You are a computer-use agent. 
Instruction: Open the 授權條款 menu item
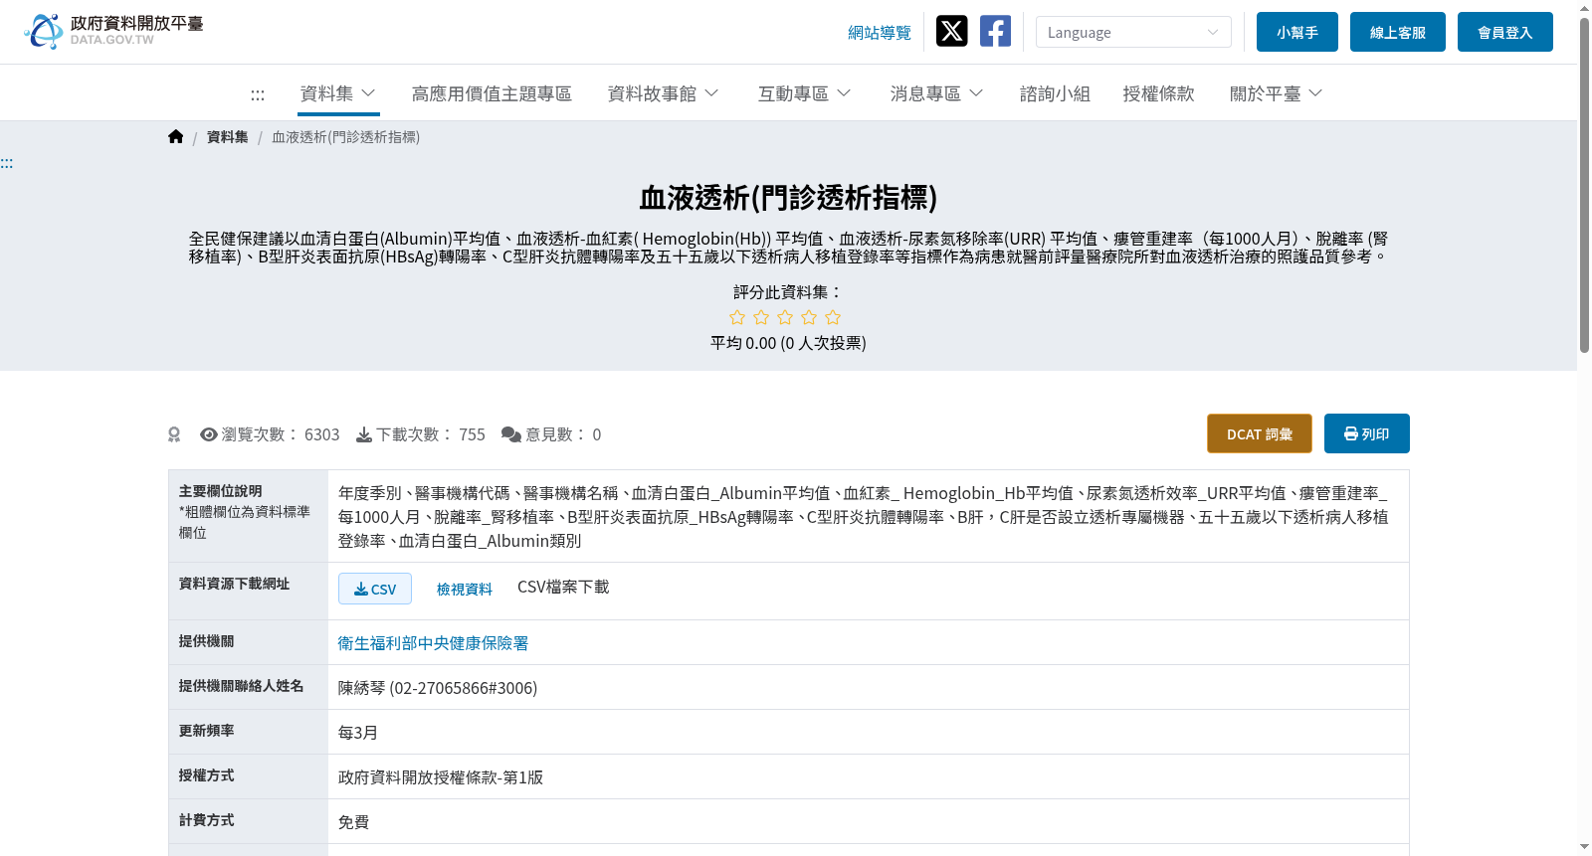pyautogui.click(x=1158, y=93)
